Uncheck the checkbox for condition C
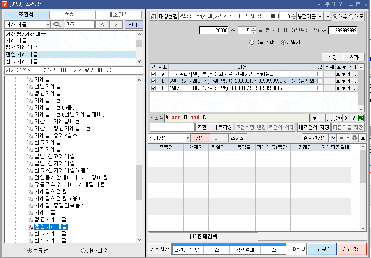The image size is (371, 258). click(154, 88)
